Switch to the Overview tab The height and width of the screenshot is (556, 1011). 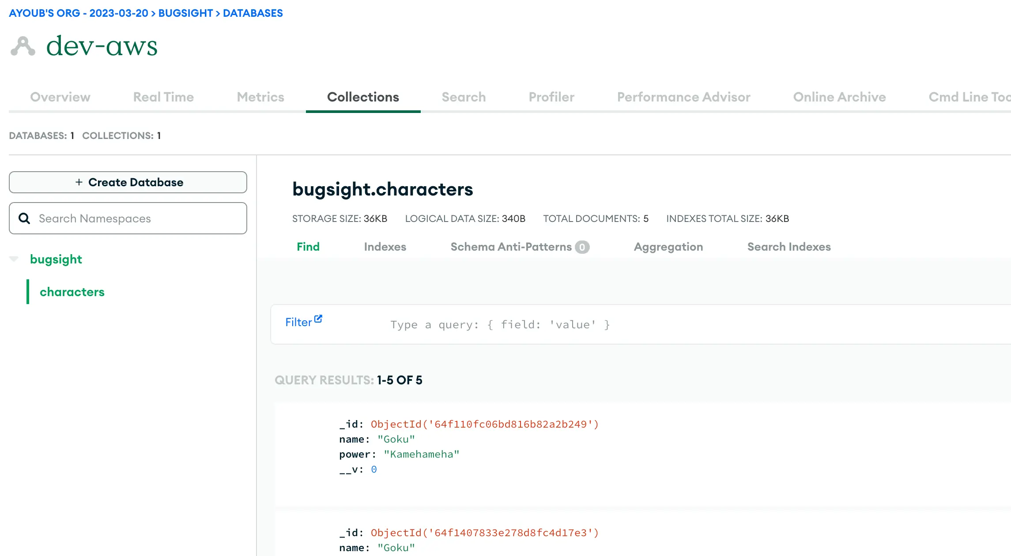(x=60, y=97)
